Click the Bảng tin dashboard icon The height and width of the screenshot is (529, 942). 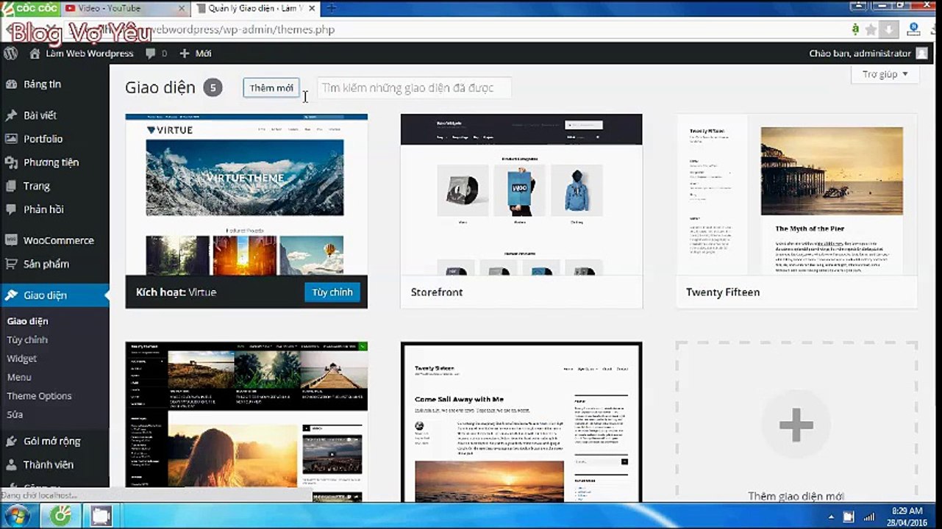pos(11,84)
